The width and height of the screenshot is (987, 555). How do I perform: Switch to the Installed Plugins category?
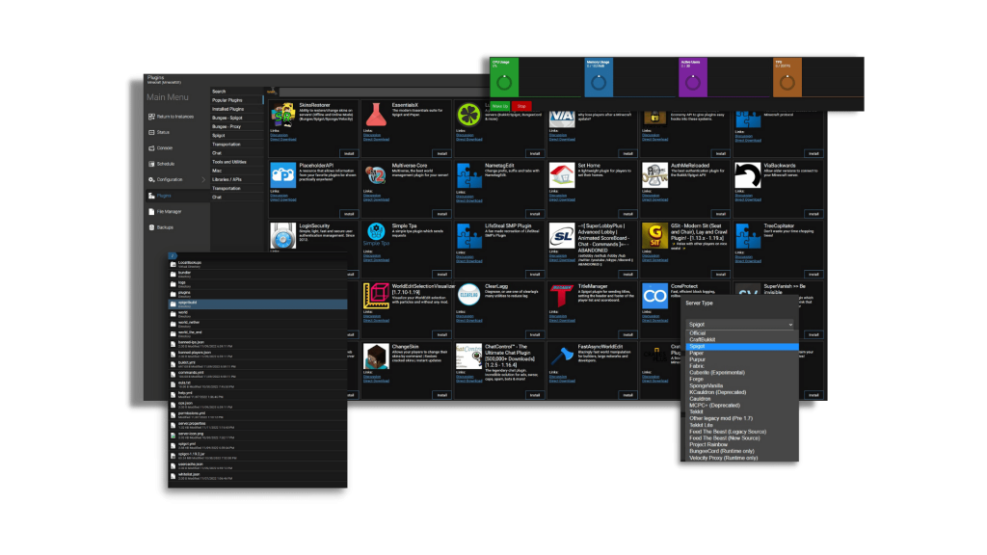coord(227,109)
